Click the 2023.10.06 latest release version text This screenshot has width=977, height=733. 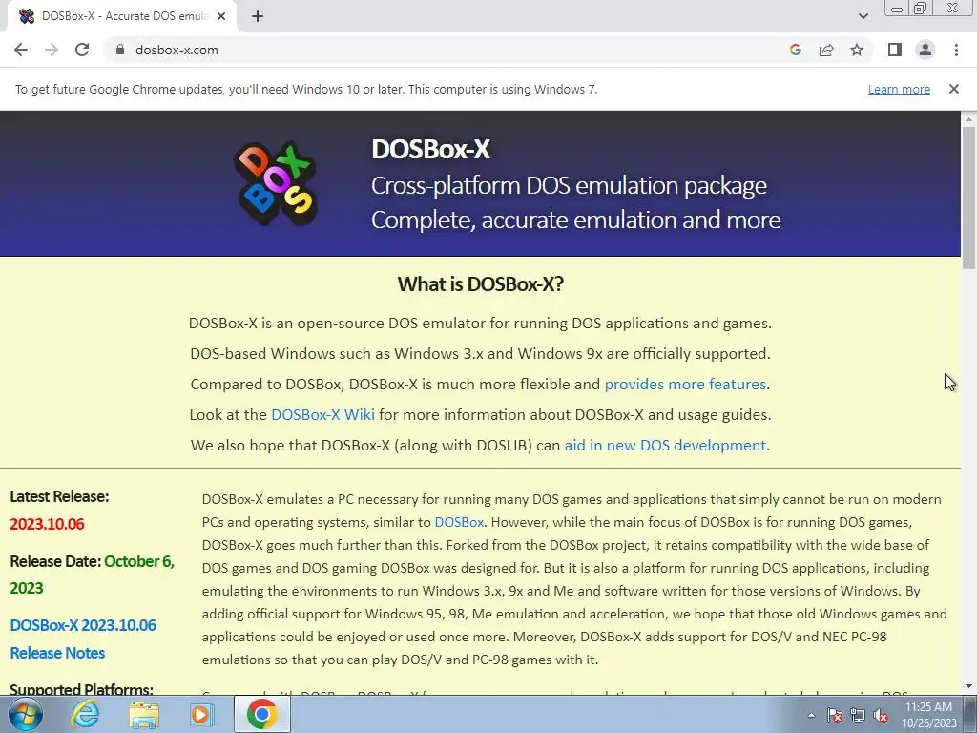[x=47, y=524]
